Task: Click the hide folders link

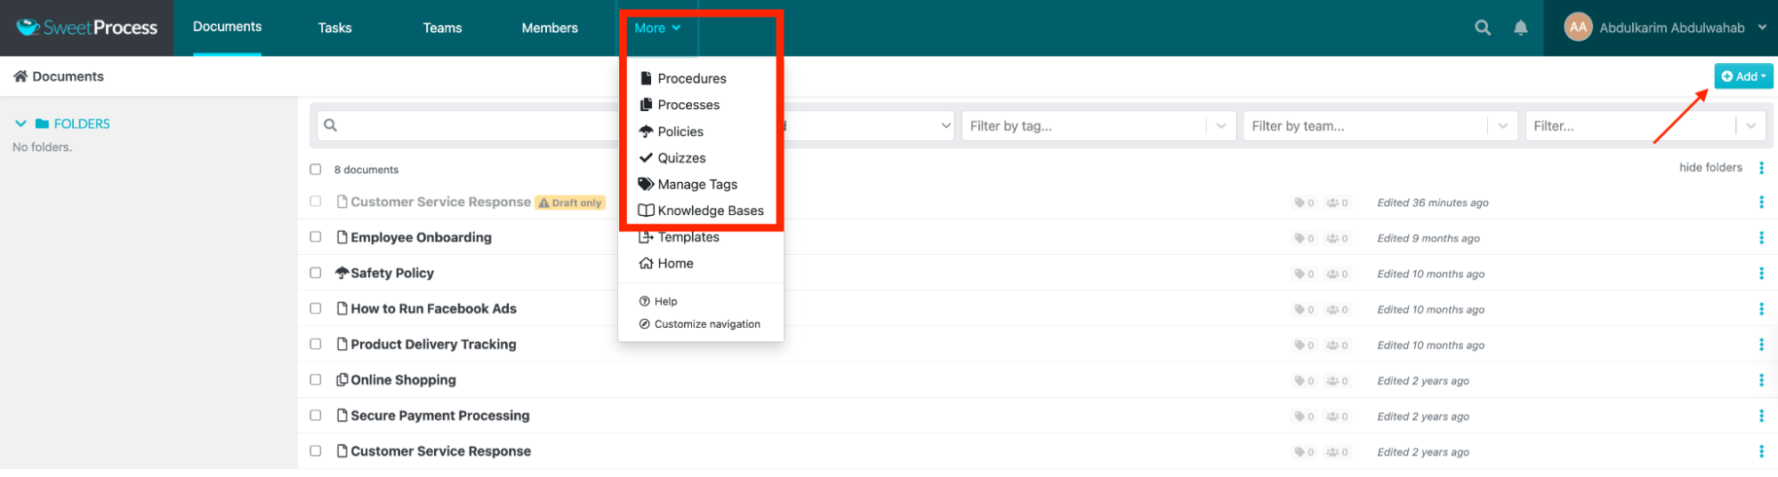Action: coord(1710,168)
